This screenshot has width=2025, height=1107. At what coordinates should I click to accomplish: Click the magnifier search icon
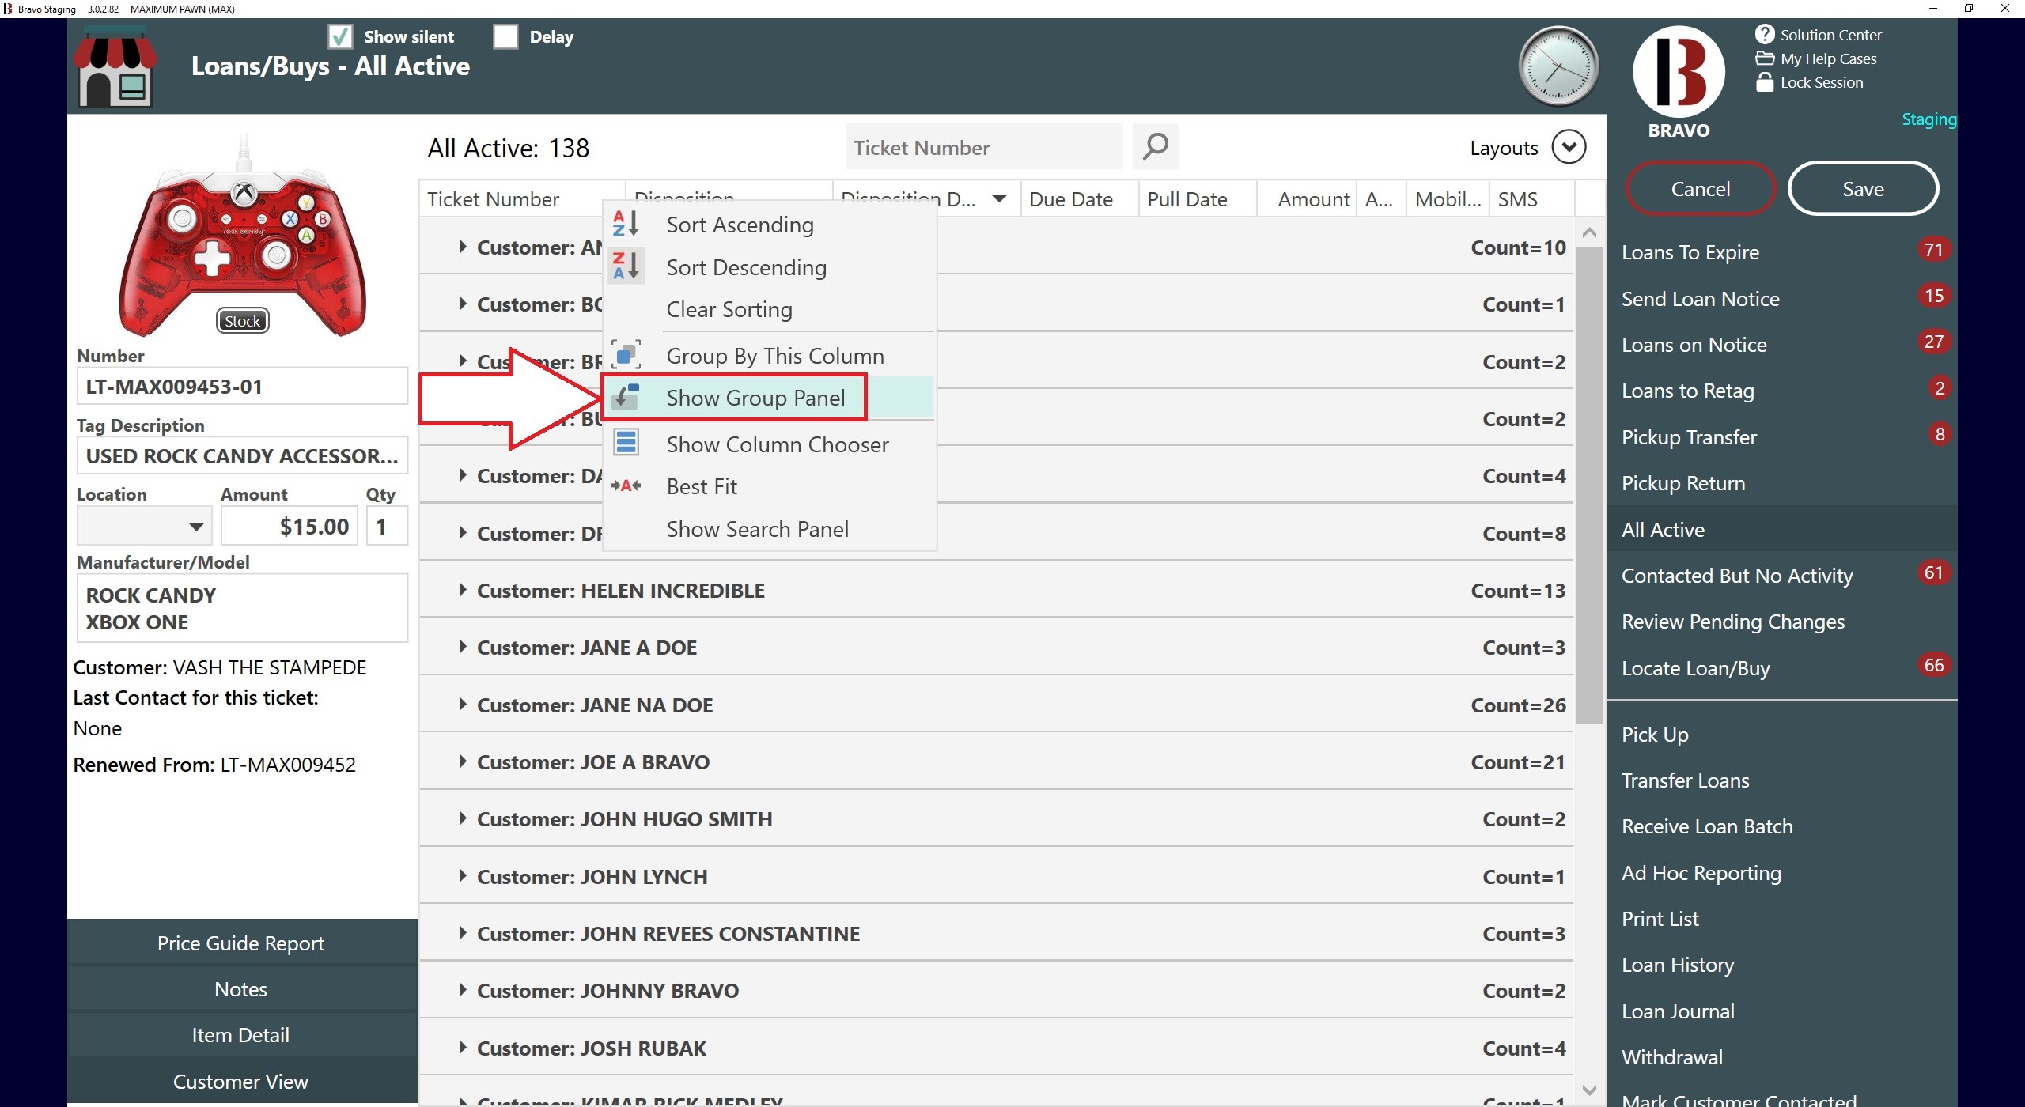(x=1155, y=146)
